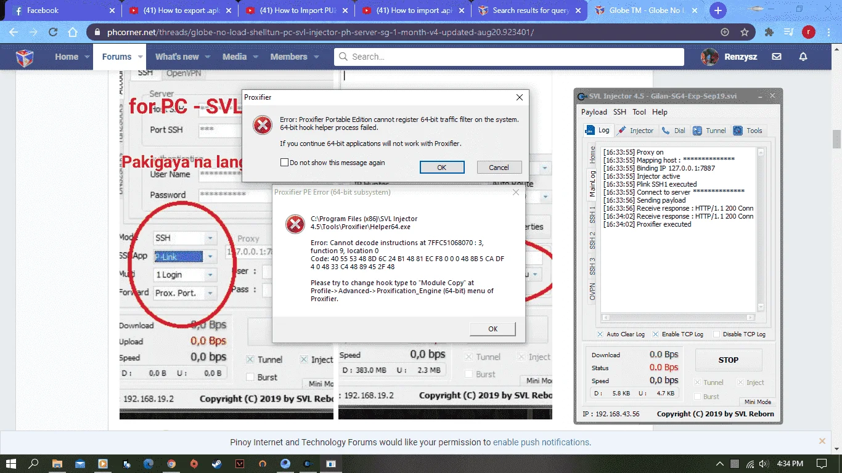The height and width of the screenshot is (473, 842).
Task: Click OK in Proxifier PE Error dialog
Action: 493,329
